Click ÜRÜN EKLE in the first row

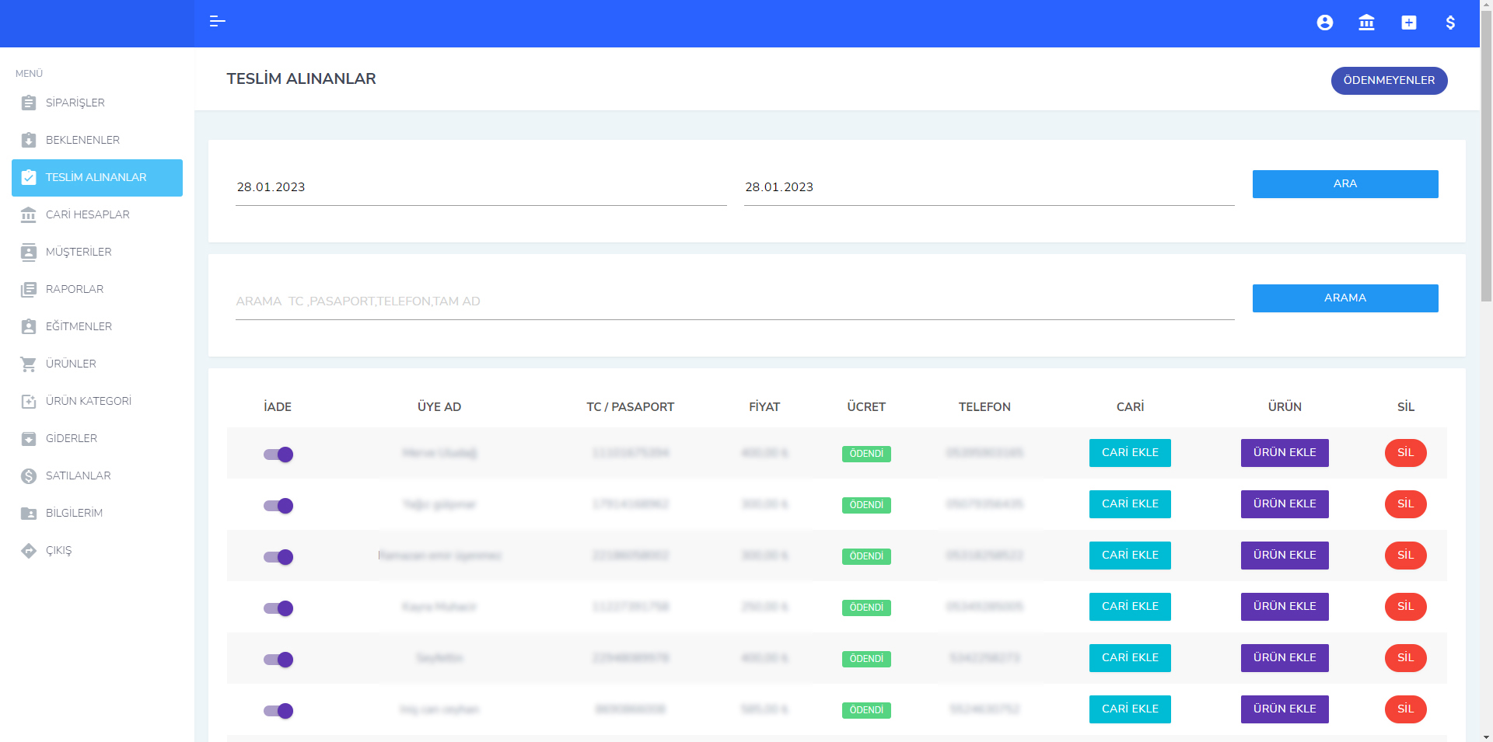(x=1285, y=453)
